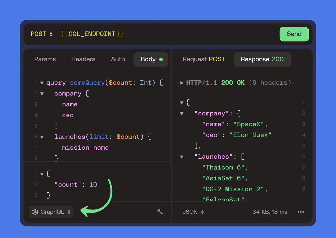Expand the HTTP/1.1 200 OK headers
The width and height of the screenshot is (336, 238).
tap(182, 83)
